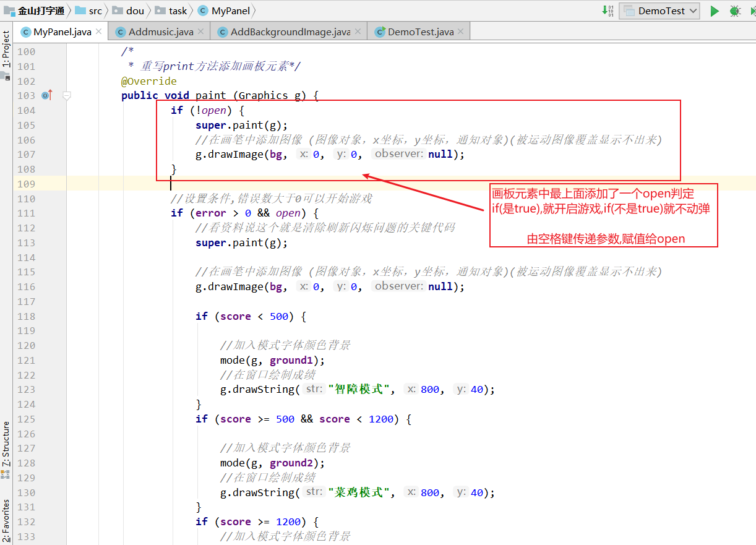Click the comment on line 112

[325, 228]
